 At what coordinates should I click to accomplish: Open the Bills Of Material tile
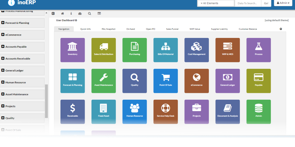pyautogui.click(x=165, y=50)
